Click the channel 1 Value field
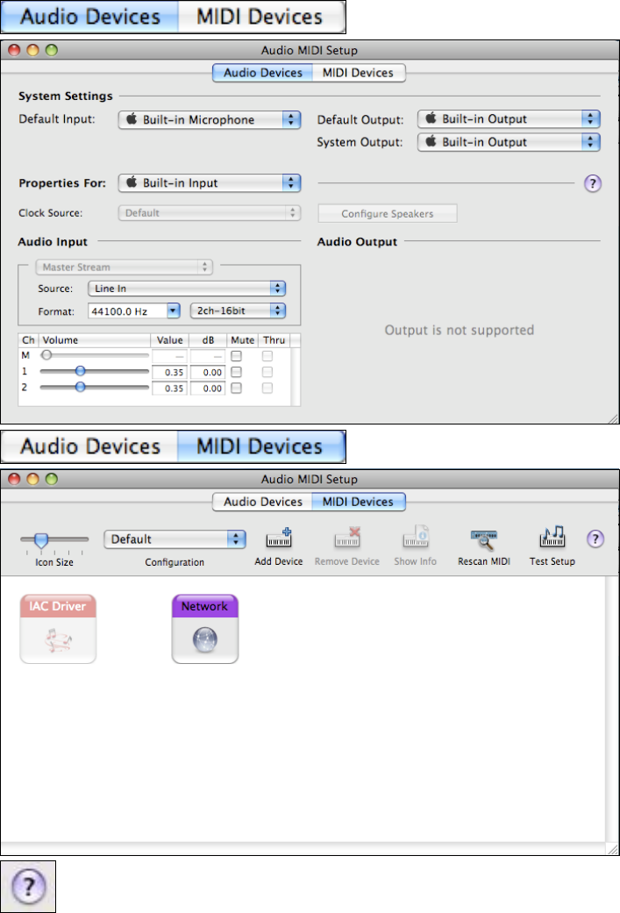The height and width of the screenshot is (913, 620). pyautogui.click(x=169, y=372)
